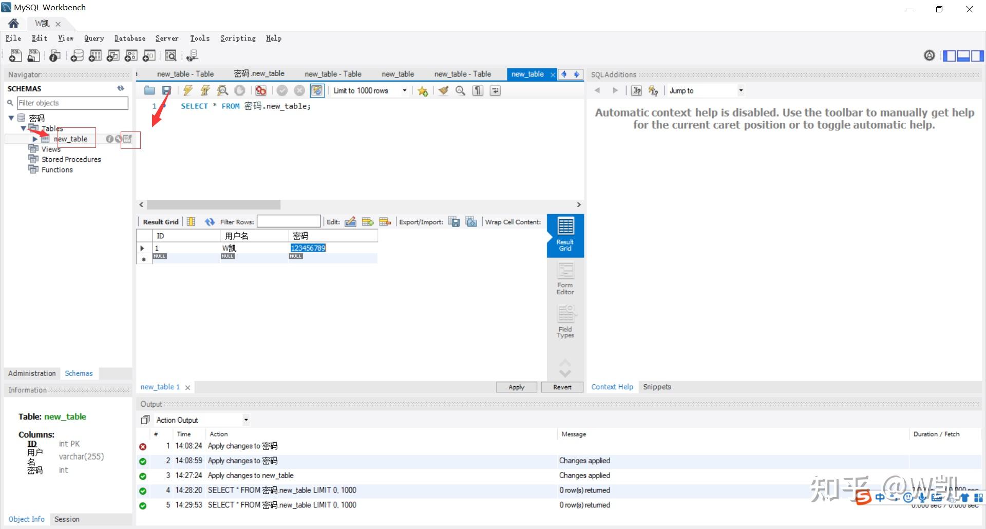Create a new stored procedure icon
This screenshot has width=986, height=529.
[x=131, y=55]
